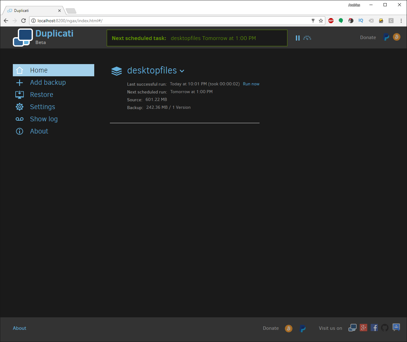Click the Next scheduled task status box
This screenshot has height=342, width=407.
pos(197,38)
